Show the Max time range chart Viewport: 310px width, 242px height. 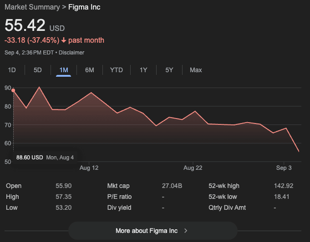[196, 70]
